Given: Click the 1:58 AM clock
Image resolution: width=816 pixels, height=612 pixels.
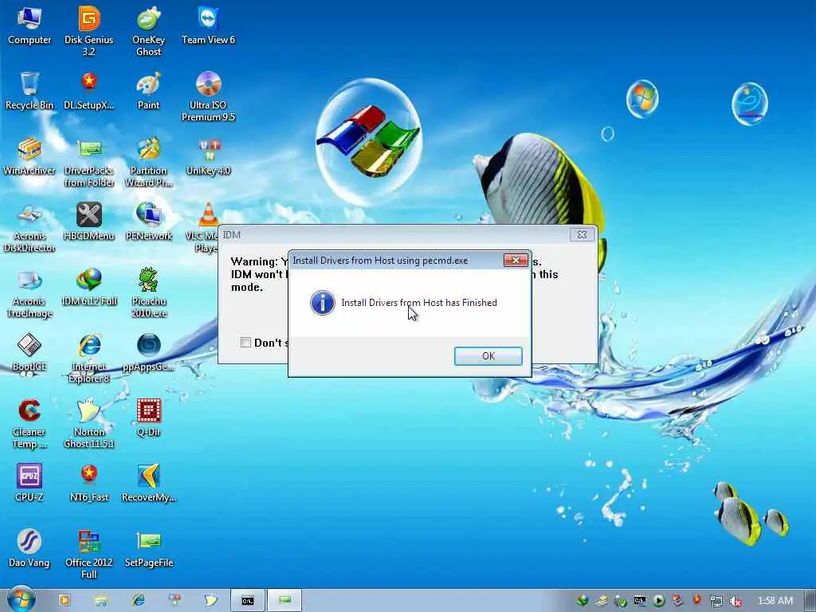Looking at the screenshot, I should coord(775,601).
